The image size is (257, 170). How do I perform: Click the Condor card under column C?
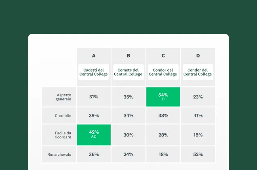(x=163, y=72)
